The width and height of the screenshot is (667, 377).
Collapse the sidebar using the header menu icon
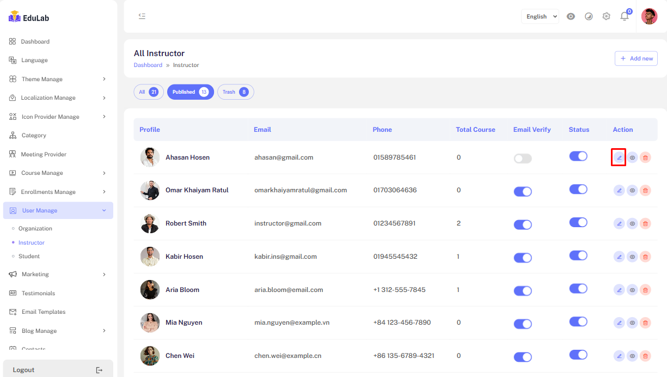[x=142, y=16]
